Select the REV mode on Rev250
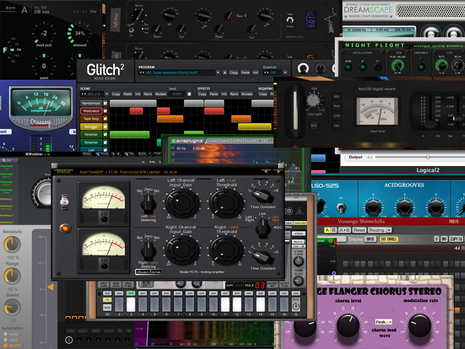This screenshot has width=465, height=349. click(336, 96)
